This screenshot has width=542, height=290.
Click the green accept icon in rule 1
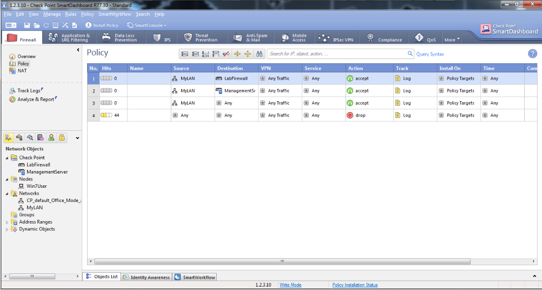pyautogui.click(x=350, y=78)
